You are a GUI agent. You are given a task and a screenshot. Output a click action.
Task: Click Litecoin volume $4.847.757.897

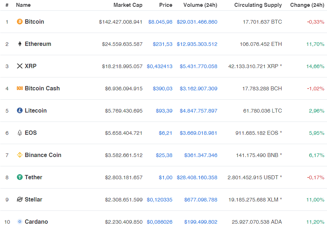(x=198, y=111)
